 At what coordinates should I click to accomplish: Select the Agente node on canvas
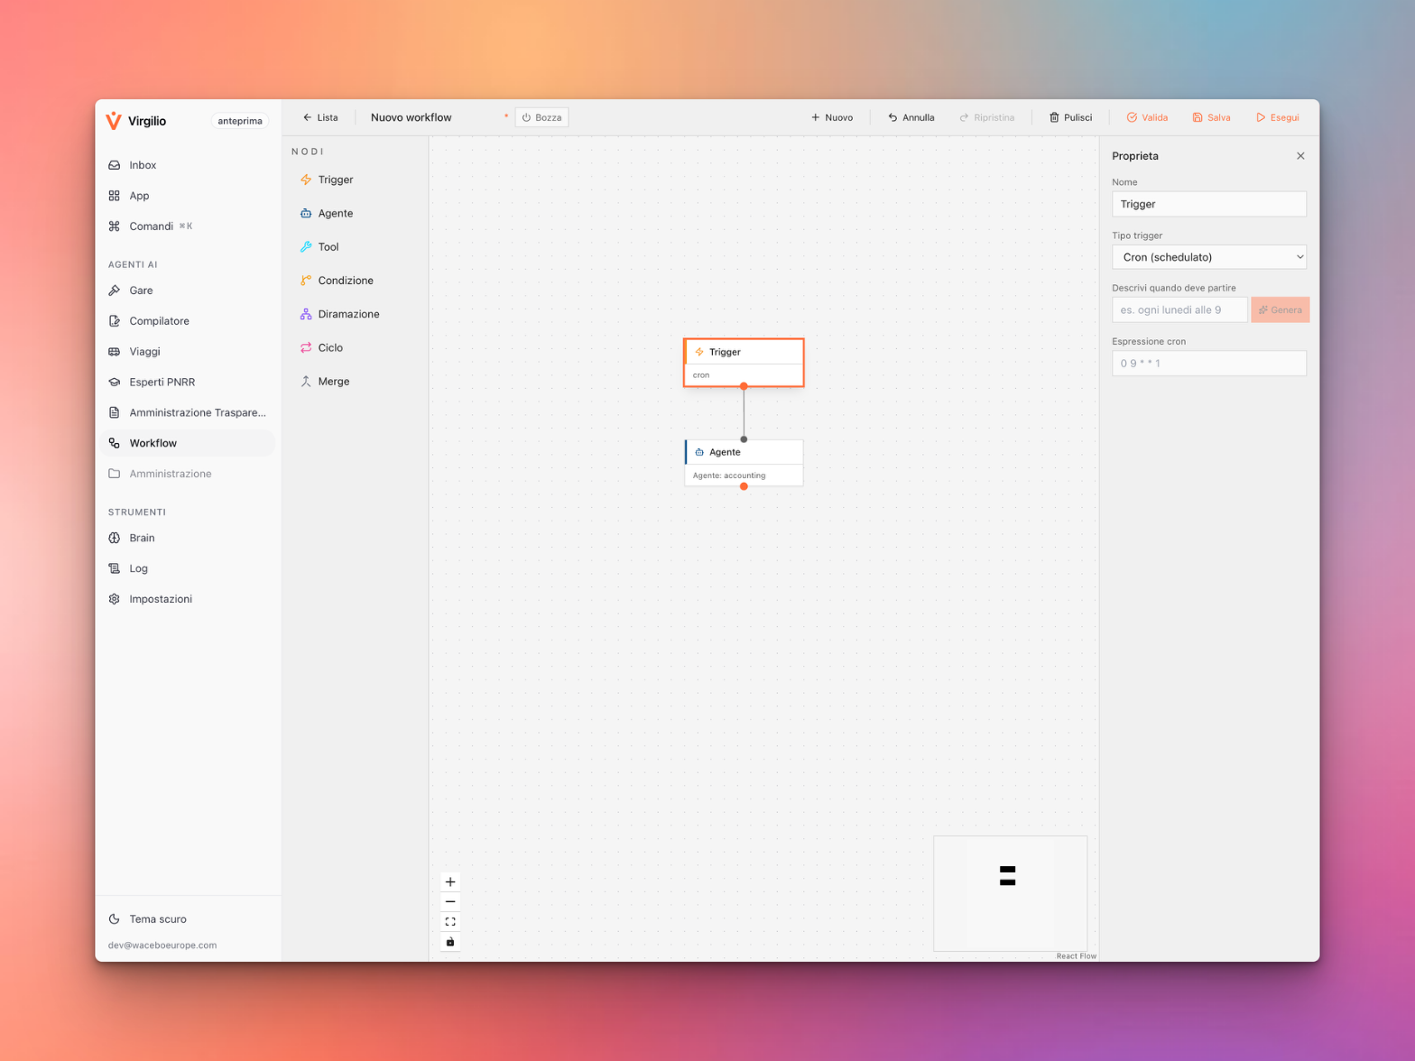tap(744, 463)
